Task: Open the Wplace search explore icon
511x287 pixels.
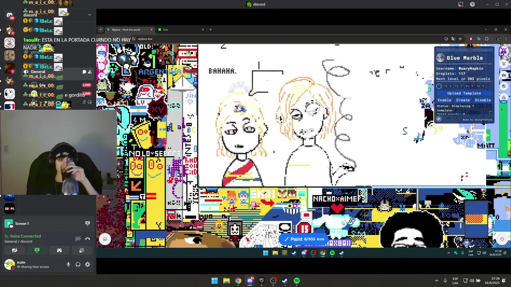Action: [x=504, y=86]
